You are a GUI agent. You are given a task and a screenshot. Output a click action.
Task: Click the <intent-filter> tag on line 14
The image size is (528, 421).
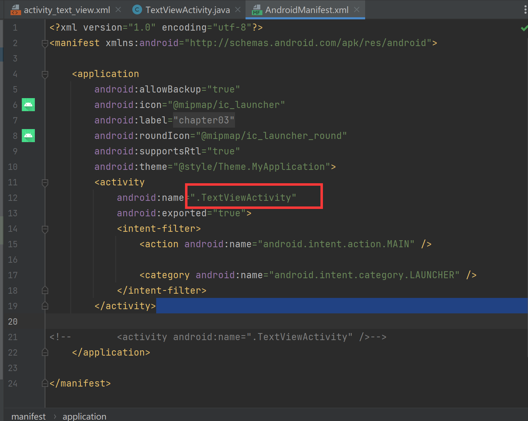pyautogui.click(x=159, y=229)
